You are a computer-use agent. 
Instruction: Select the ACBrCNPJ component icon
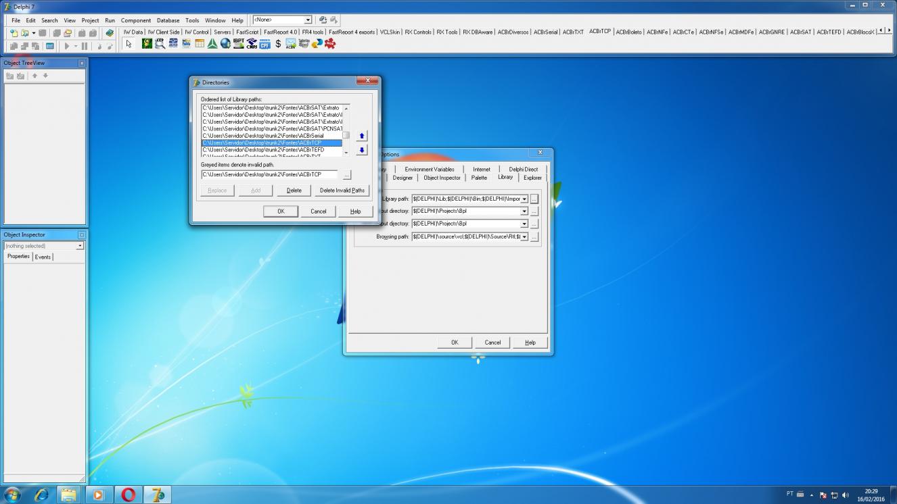(252, 44)
